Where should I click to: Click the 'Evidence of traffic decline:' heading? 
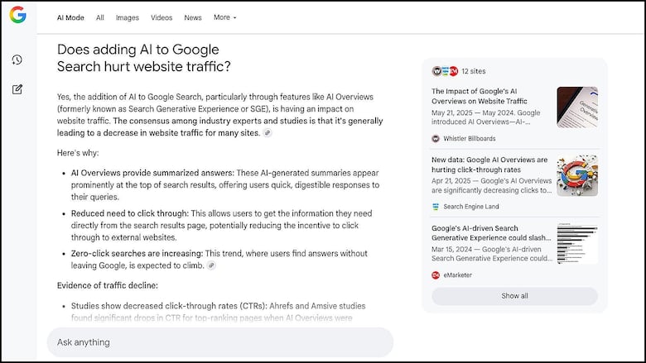pyautogui.click(x=107, y=285)
